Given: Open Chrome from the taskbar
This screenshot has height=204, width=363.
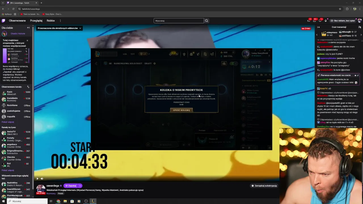Looking at the screenshot, I should tap(58, 201).
